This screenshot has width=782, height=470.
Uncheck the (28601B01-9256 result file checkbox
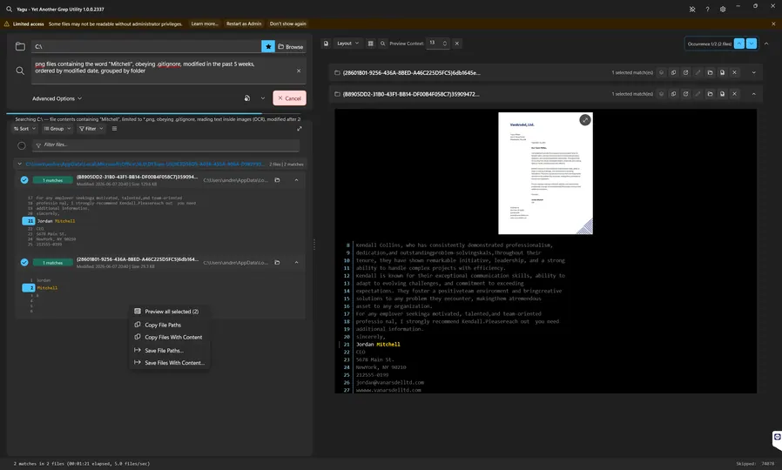[x=24, y=262]
